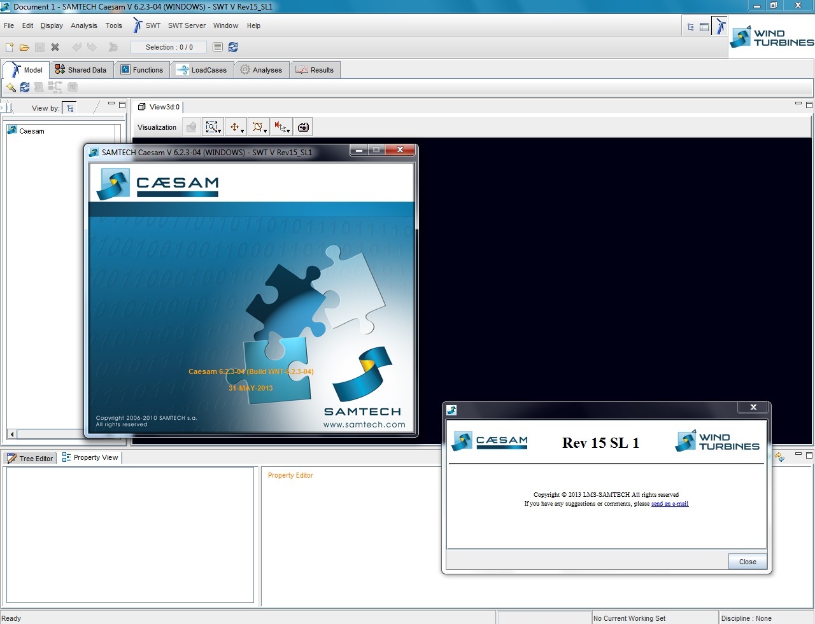This screenshot has width=815, height=624.
Task: Close the Caesam splash window with X
Action: pyautogui.click(x=400, y=150)
